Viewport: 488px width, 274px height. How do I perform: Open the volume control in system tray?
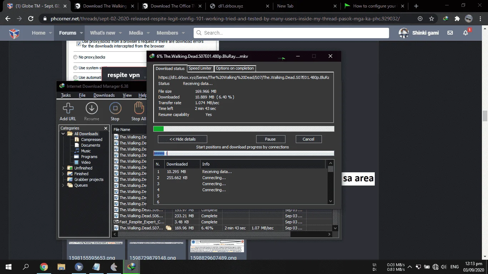[x=443, y=267]
